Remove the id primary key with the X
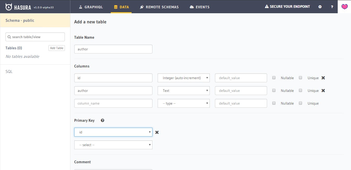The image size is (351, 170). [x=157, y=132]
